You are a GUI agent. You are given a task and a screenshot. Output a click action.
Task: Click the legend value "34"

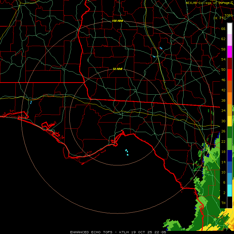pos(223,111)
